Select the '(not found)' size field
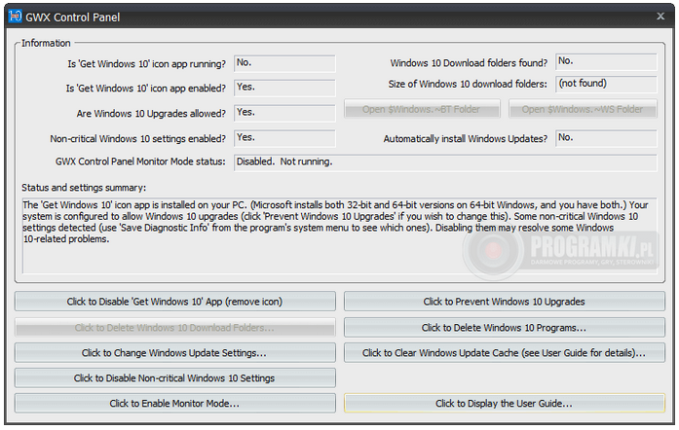The width and height of the screenshot is (679, 430). pyautogui.click(x=606, y=84)
